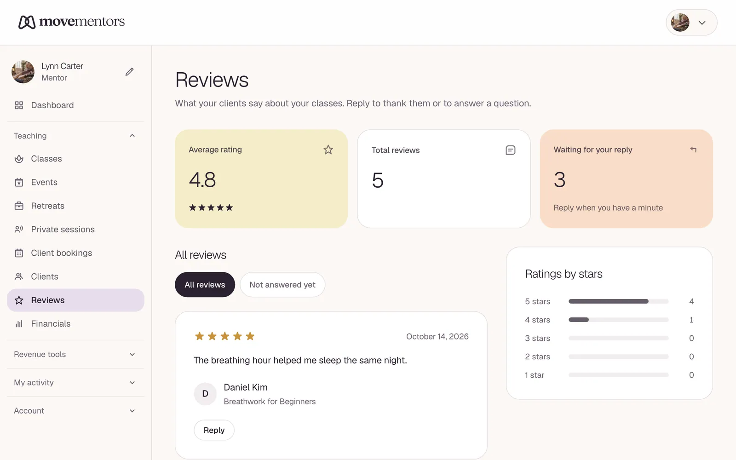Click the Classes lotus icon
This screenshot has height=460, width=736.
[x=19, y=159]
